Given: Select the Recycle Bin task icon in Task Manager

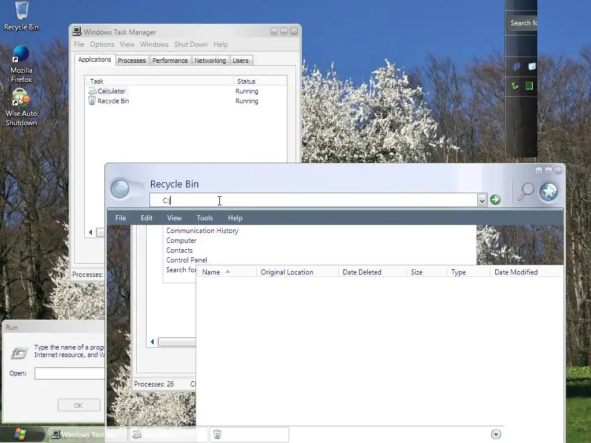Looking at the screenshot, I should [92, 100].
